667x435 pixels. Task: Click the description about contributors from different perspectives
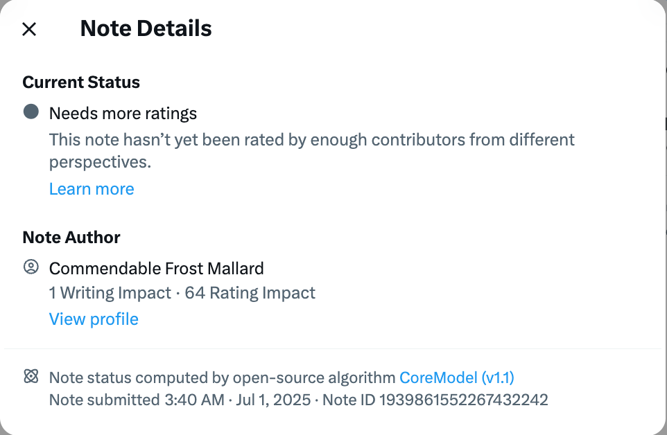pos(312,151)
